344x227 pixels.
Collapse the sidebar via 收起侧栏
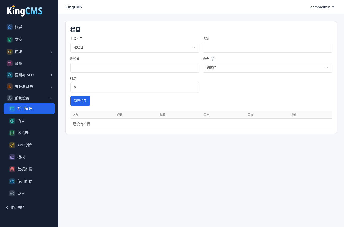pyautogui.click(x=15, y=207)
